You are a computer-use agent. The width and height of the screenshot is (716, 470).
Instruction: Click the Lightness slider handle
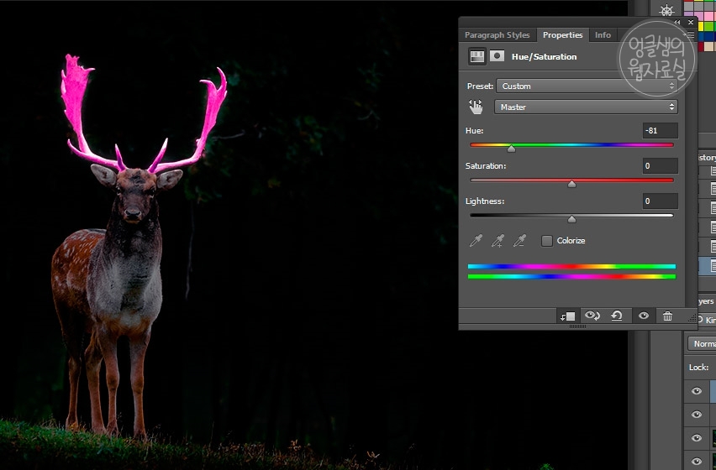(571, 219)
